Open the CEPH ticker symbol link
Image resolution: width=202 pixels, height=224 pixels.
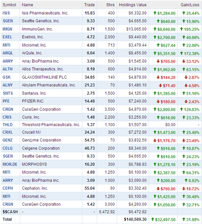[8, 188]
